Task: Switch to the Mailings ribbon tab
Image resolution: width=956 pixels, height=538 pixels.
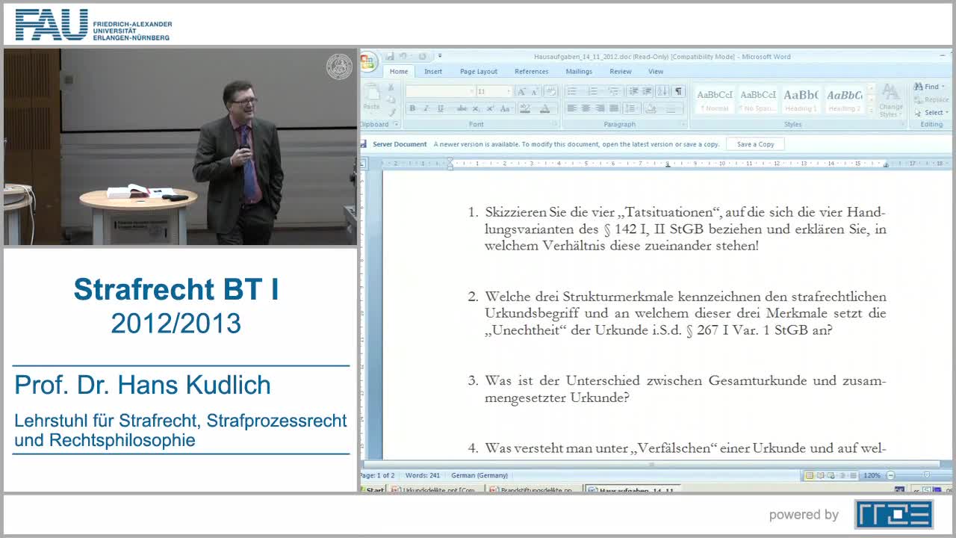Action: (x=579, y=71)
